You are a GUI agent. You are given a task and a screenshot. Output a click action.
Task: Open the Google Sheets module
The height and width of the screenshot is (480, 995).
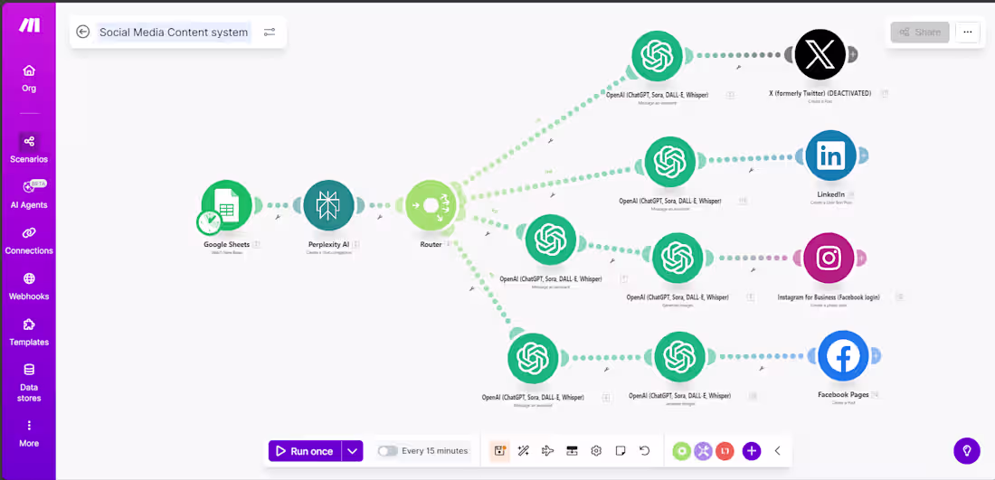tap(226, 205)
